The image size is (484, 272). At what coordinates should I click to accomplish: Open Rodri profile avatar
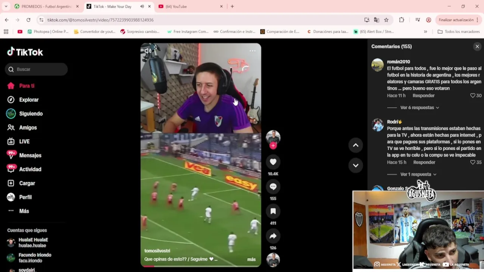click(377, 125)
